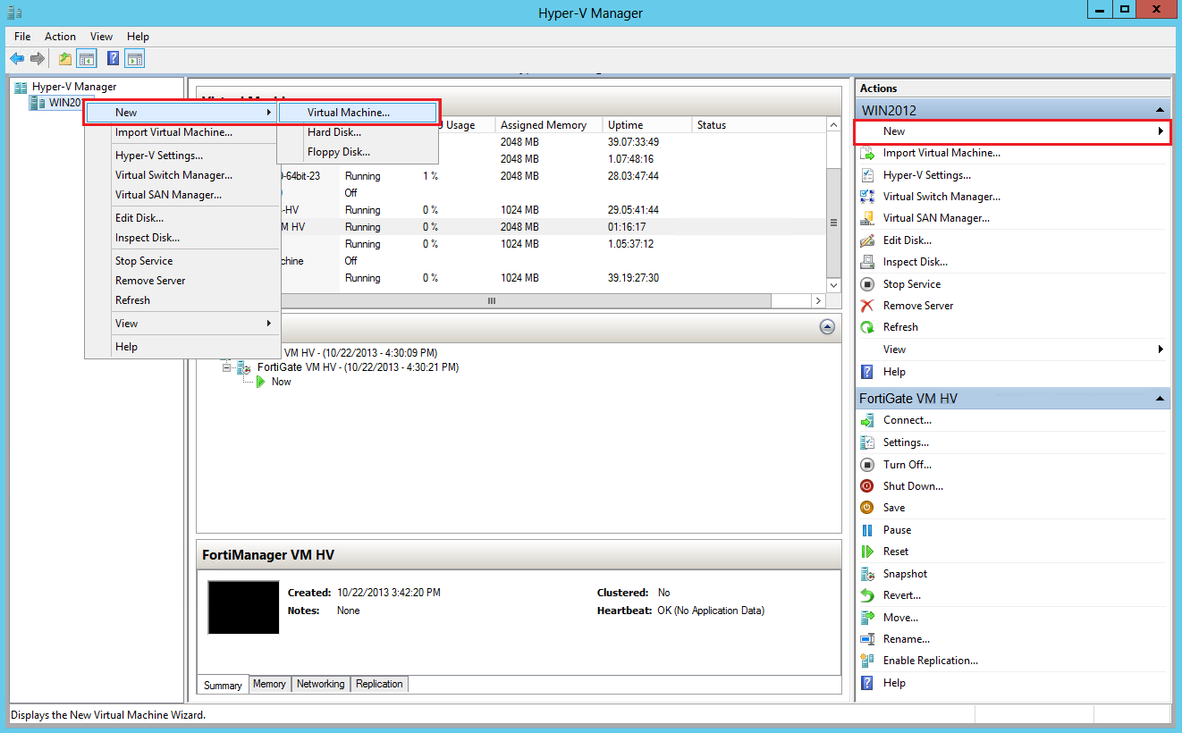This screenshot has height=733, width=1182.
Task: Click the black VM thumbnail preview
Action: [243, 608]
